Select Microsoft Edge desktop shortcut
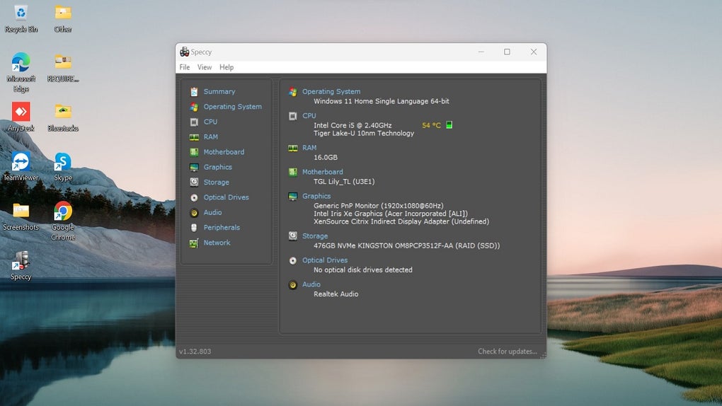 coord(21,72)
